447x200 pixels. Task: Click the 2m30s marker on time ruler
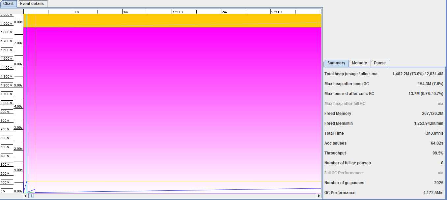point(276,12)
